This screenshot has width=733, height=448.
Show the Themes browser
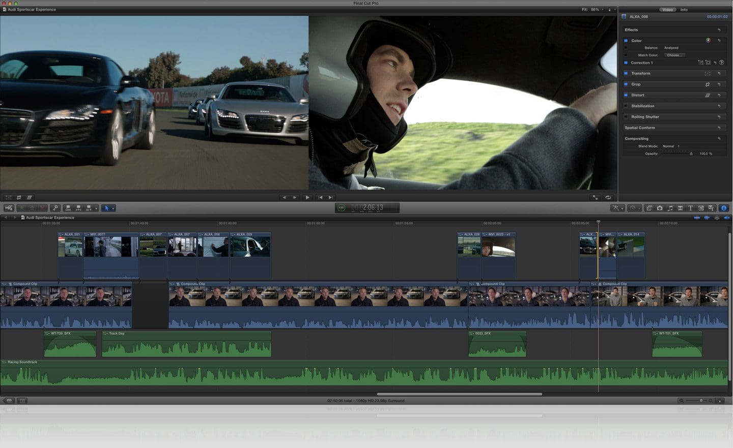pos(711,208)
